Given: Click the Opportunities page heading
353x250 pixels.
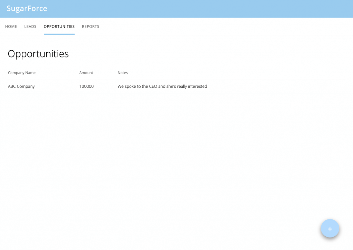Looking at the screenshot, I should pyautogui.click(x=38, y=54).
